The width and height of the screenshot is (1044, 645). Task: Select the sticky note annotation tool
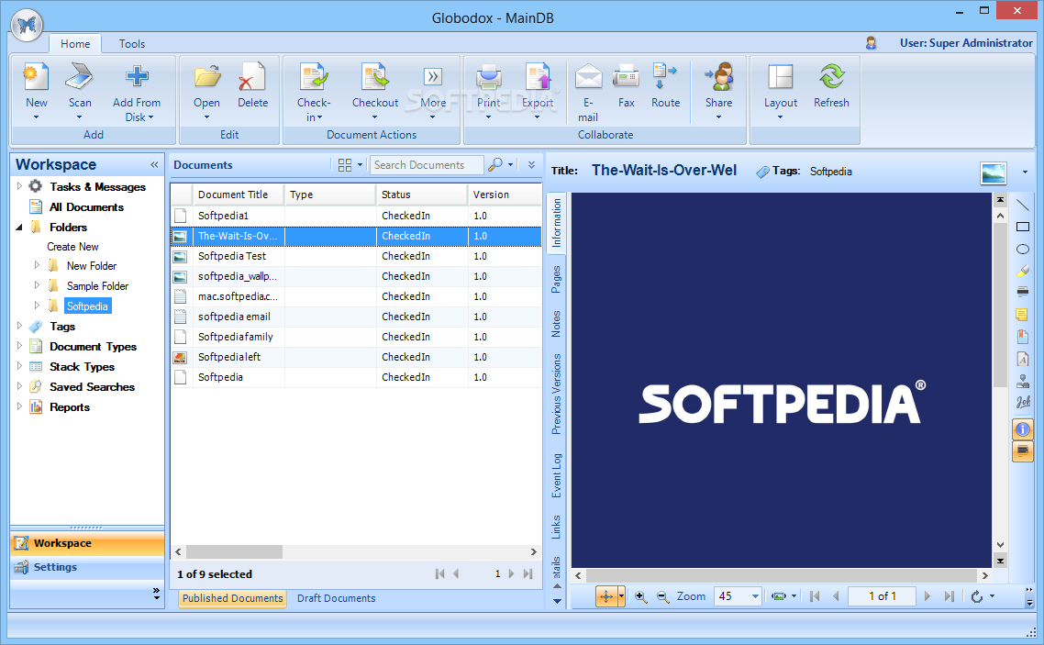click(x=1023, y=314)
